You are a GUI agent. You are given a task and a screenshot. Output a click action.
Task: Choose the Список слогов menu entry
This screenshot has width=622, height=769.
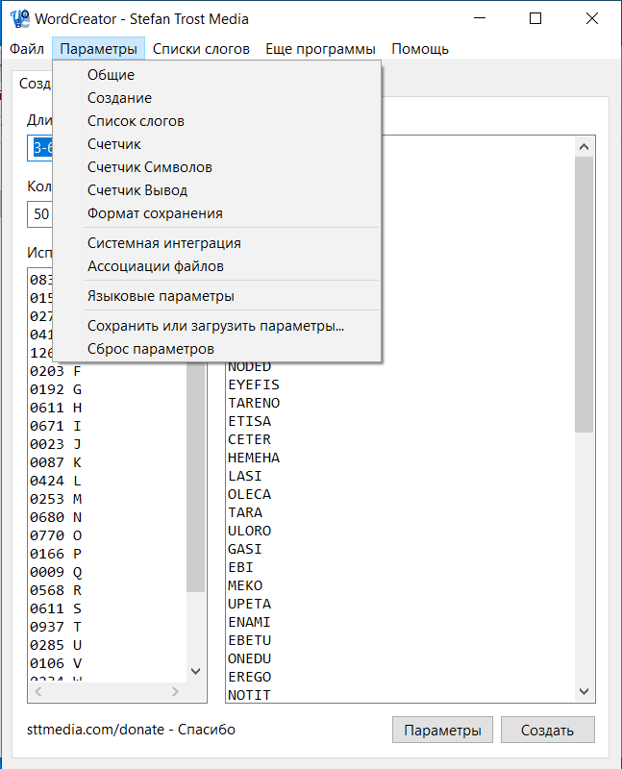[x=136, y=121]
